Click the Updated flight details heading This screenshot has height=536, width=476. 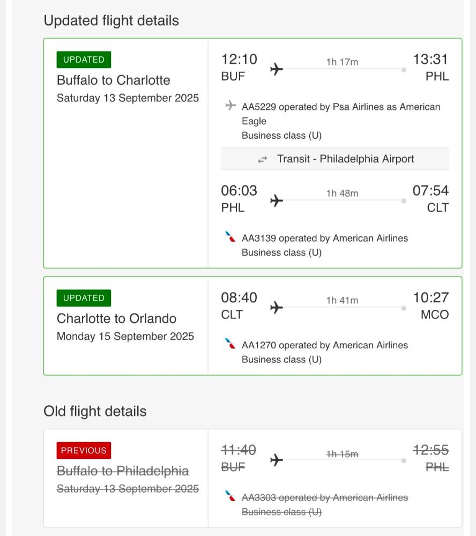(x=111, y=20)
